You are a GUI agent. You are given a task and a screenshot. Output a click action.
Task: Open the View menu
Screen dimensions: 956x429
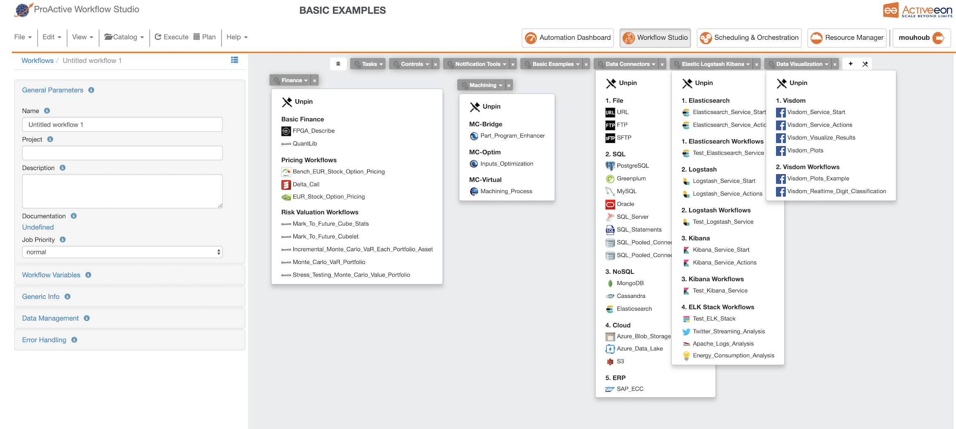[x=83, y=37]
